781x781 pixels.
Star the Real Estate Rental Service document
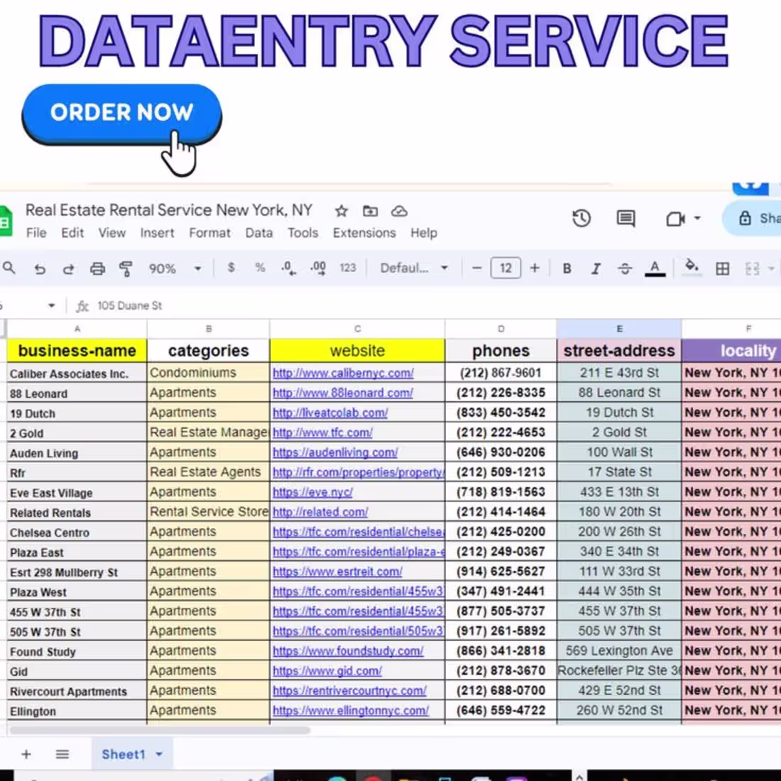[x=342, y=211]
